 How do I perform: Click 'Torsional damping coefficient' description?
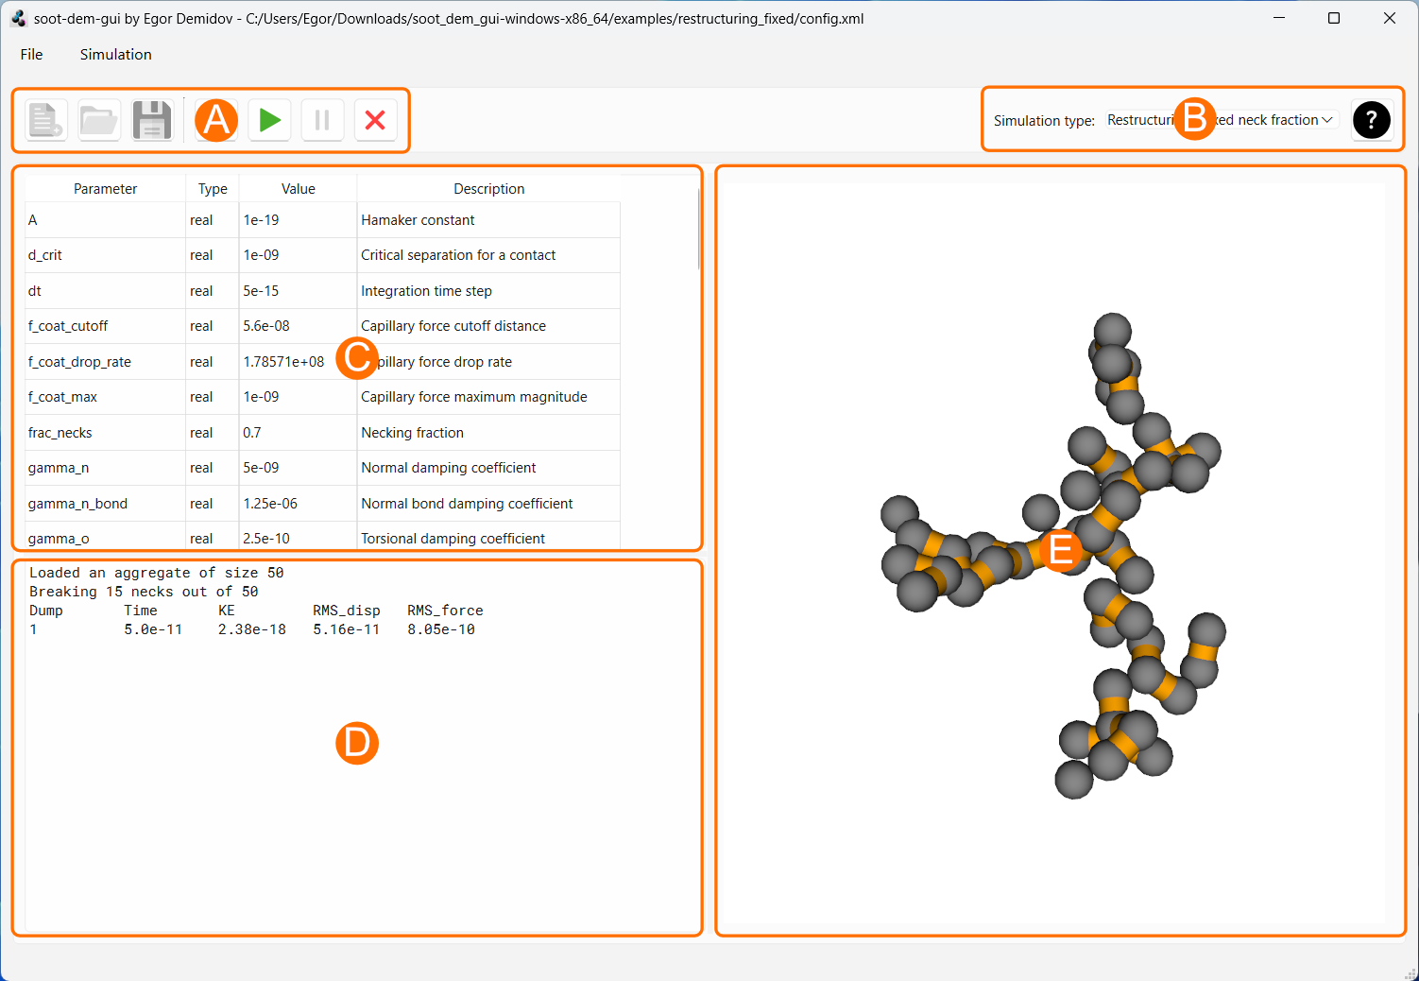pos(488,537)
